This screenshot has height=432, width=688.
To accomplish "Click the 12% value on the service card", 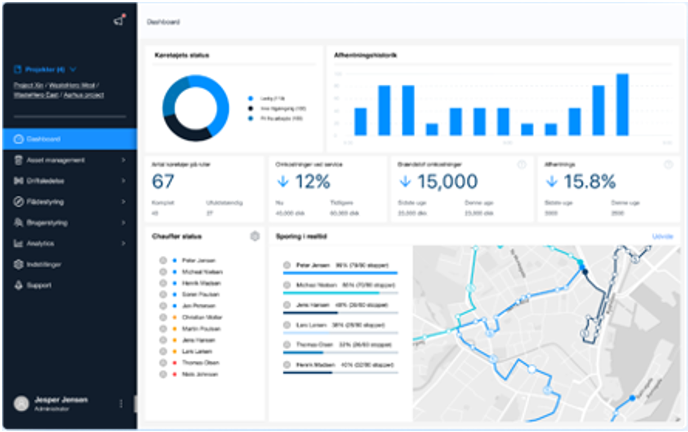I will coord(313,182).
